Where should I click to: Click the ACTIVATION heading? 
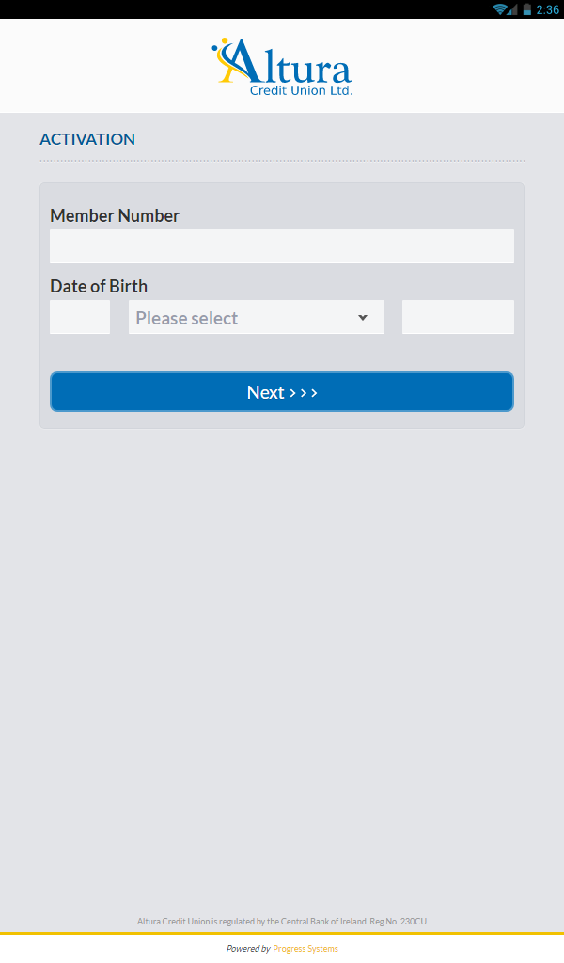coord(87,139)
